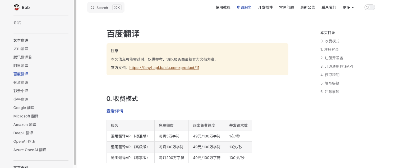Select 小牛翻译 in the sidebar

pos(21,99)
